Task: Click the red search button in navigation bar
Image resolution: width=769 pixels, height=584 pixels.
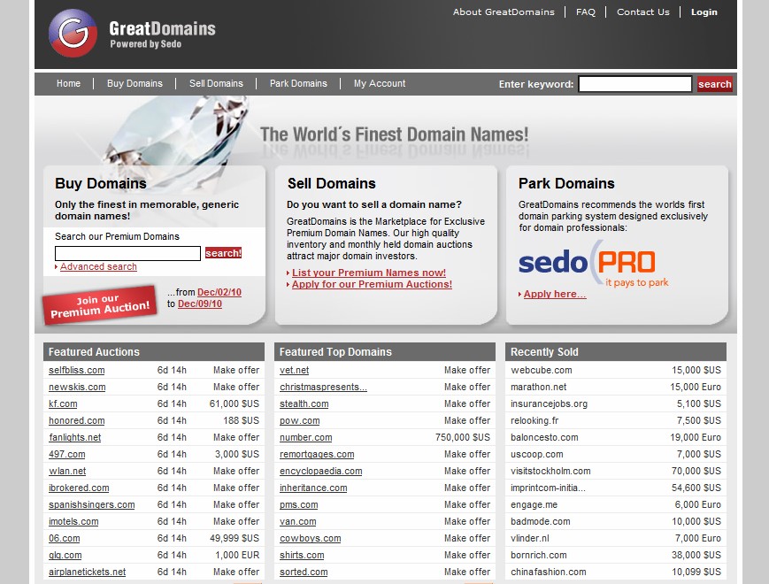Action: coord(714,84)
